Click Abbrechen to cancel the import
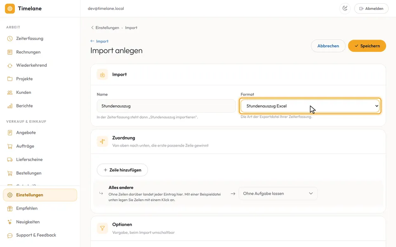396x247 pixels. pyautogui.click(x=328, y=46)
